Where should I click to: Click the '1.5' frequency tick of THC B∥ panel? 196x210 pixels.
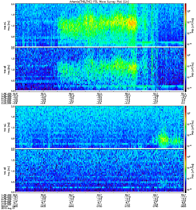[x=13, y=160]
